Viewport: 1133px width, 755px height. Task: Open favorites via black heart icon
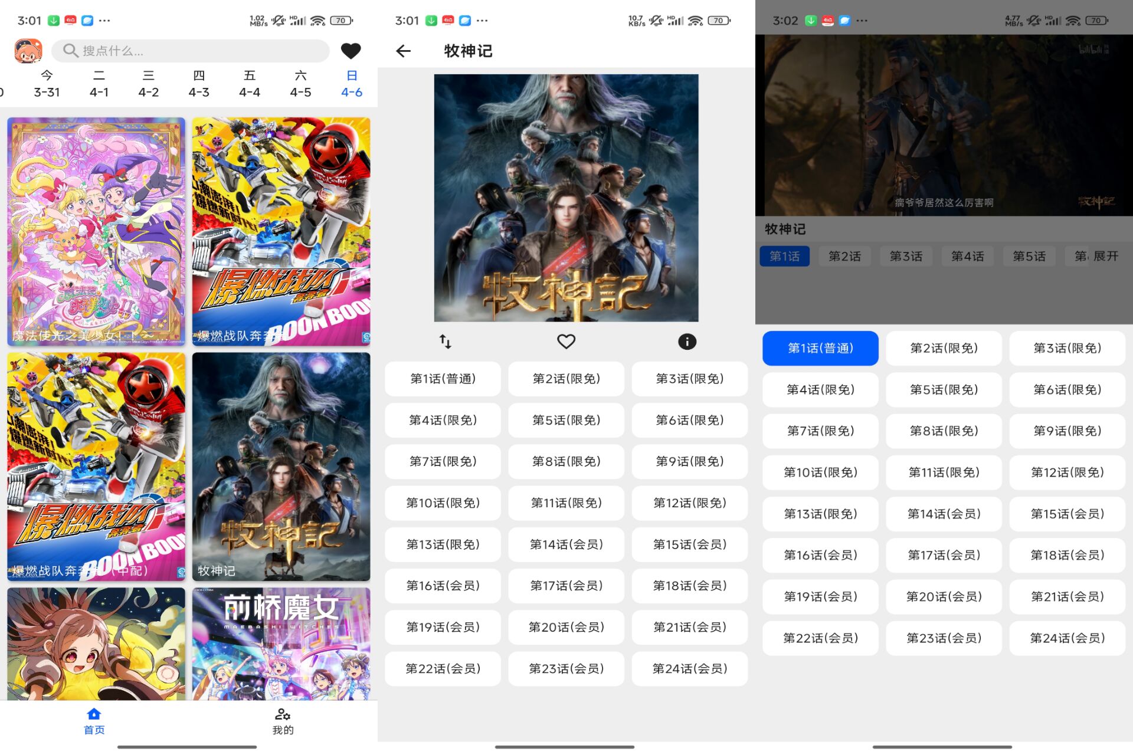pyautogui.click(x=351, y=51)
